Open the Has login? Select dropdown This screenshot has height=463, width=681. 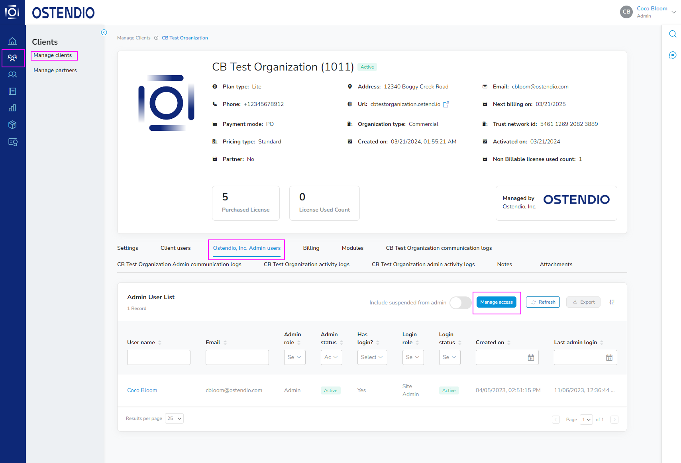371,357
